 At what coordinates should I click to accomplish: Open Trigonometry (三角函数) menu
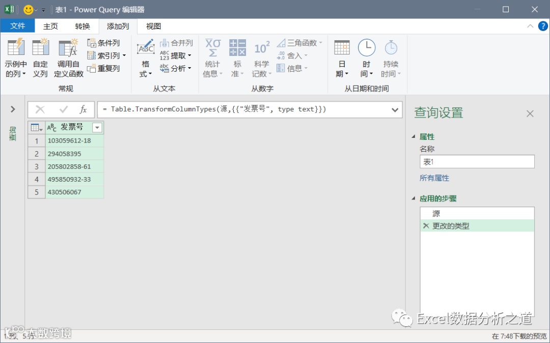pyautogui.click(x=299, y=43)
